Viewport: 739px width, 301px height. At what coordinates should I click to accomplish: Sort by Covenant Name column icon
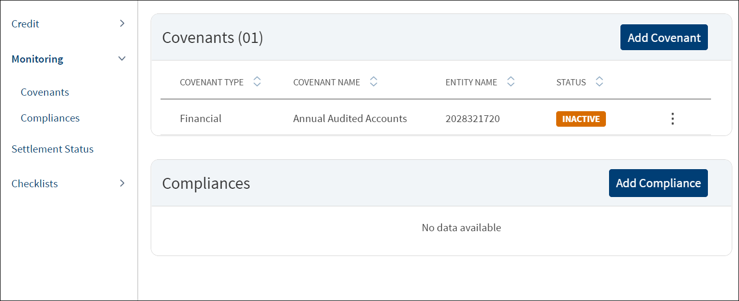coord(373,82)
